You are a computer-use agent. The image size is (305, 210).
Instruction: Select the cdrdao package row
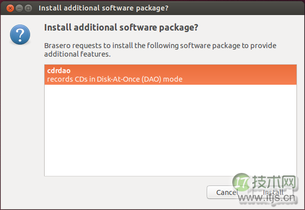click(171, 75)
